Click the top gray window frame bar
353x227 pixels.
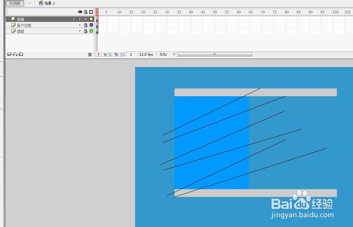pos(256,92)
